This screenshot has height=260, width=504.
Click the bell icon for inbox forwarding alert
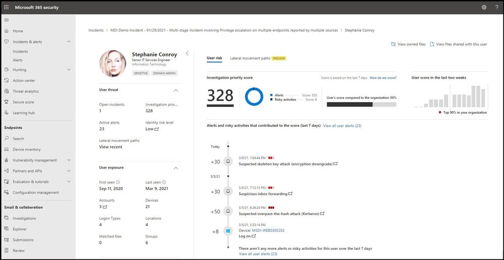(x=228, y=191)
